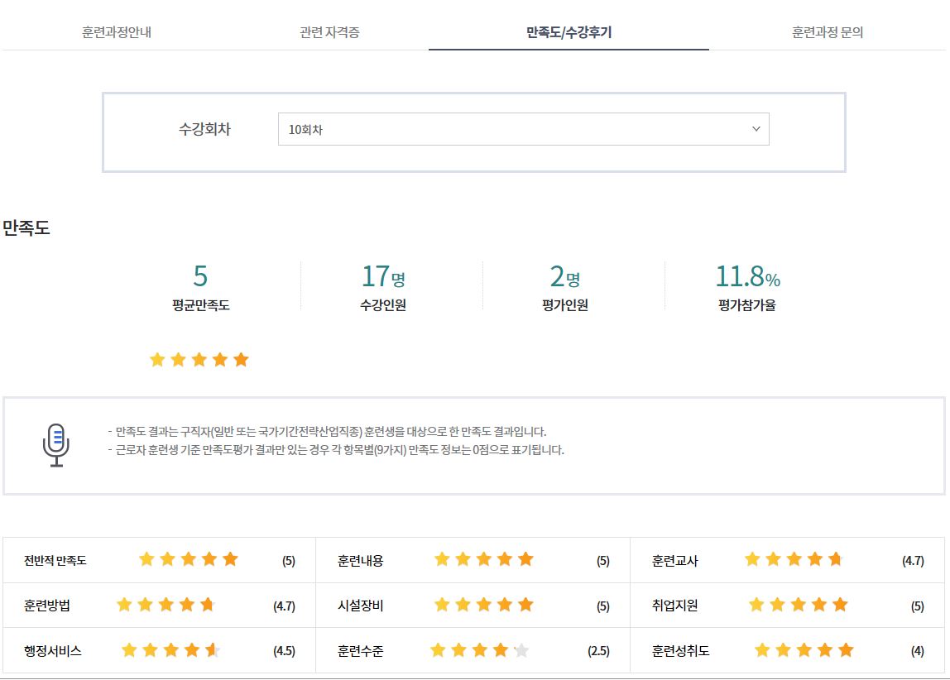Click the 훈련내용 stars
The image size is (950, 680).
click(x=483, y=559)
